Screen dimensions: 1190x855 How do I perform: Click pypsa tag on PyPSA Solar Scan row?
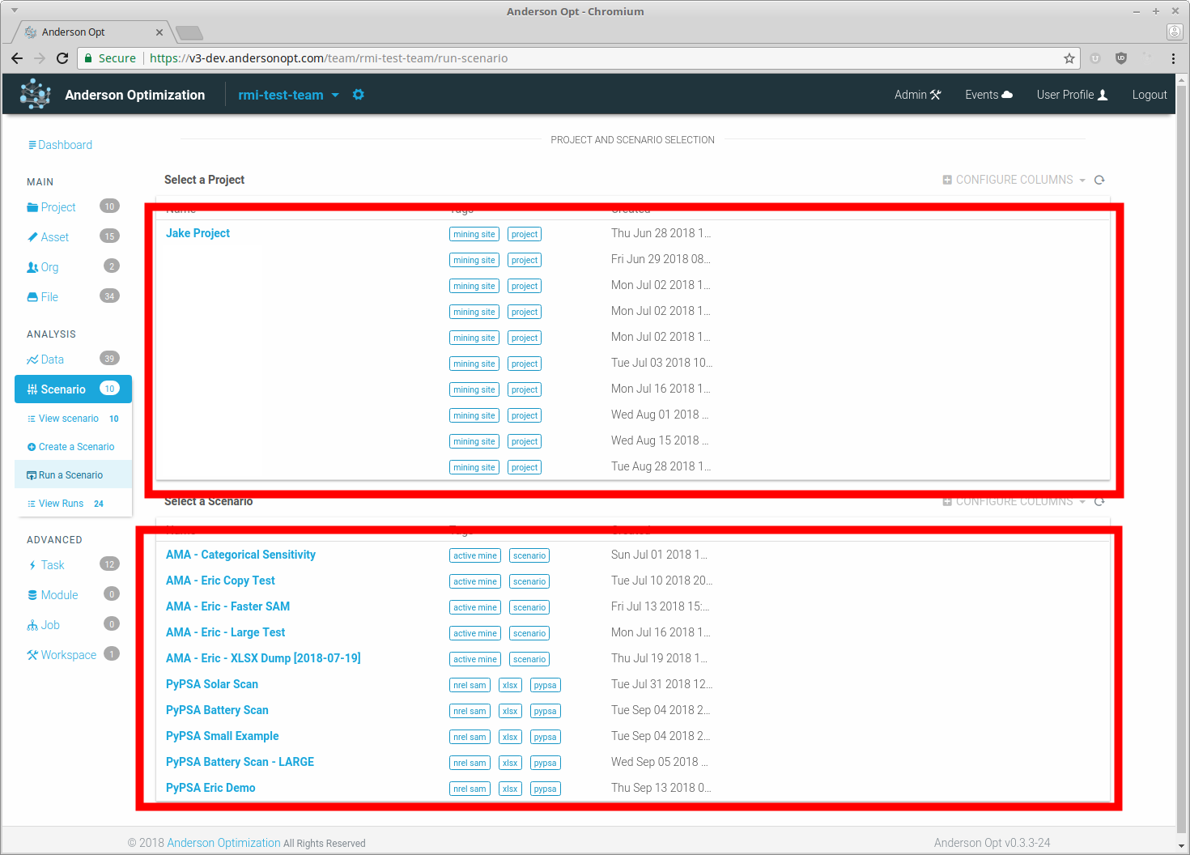pos(546,685)
